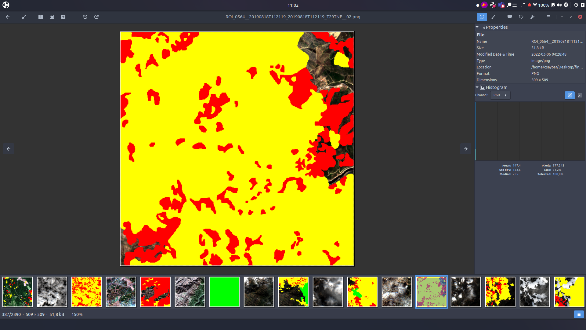The image size is (586, 330).
Task: Rotate image clockwise
Action: coord(96,17)
